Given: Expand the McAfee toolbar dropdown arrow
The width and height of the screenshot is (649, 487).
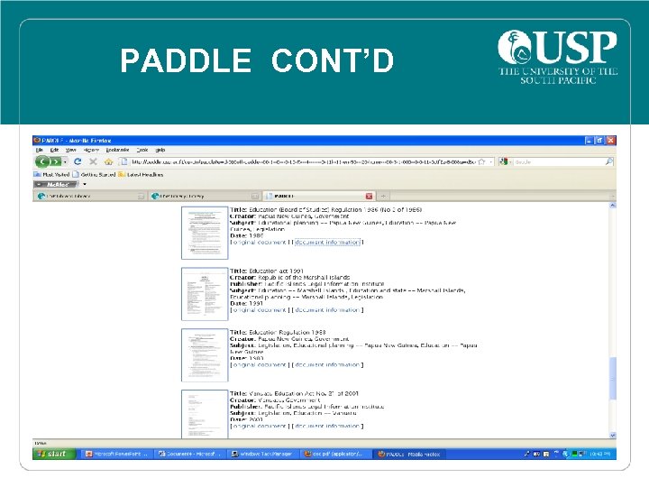Looking at the screenshot, I should (x=85, y=184).
